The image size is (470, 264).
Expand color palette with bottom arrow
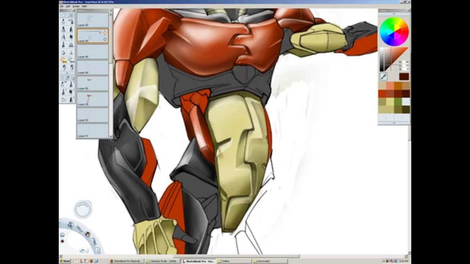click(x=394, y=123)
